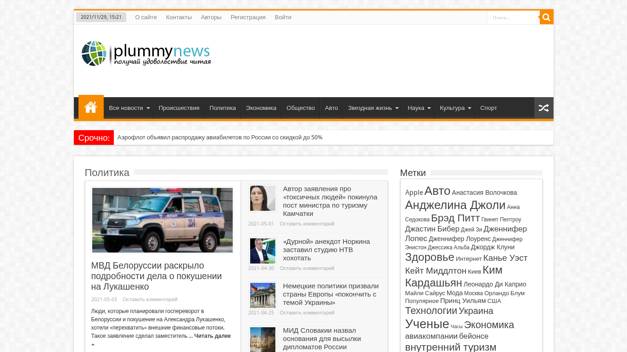
Task: Select the Джордж Клуни tag
Action: point(493,247)
